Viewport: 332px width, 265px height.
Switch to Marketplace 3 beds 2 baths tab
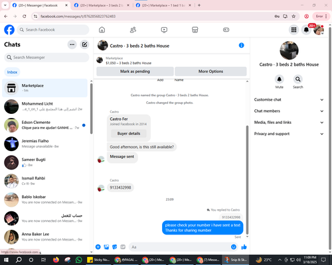[102, 5]
